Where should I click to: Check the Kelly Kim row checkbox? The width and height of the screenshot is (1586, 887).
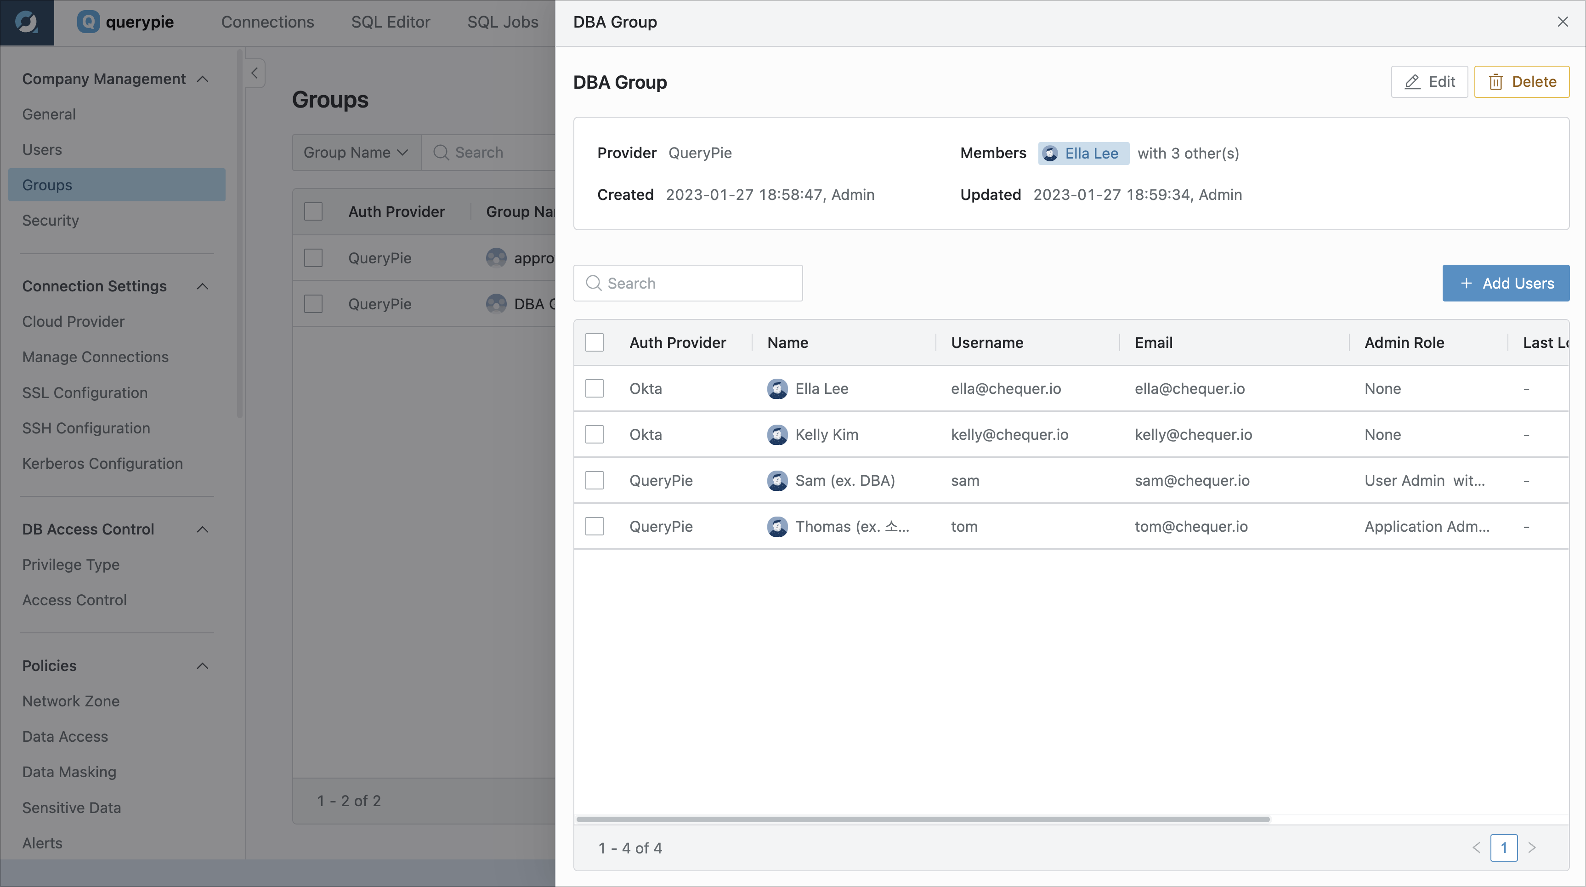tap(594, 435)
